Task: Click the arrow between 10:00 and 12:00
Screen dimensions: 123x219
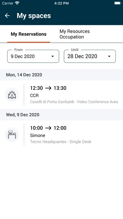Action: tap(48, 128)
